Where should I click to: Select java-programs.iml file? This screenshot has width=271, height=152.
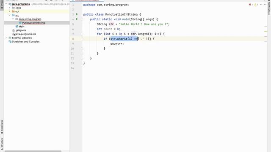tap(25, 34)
